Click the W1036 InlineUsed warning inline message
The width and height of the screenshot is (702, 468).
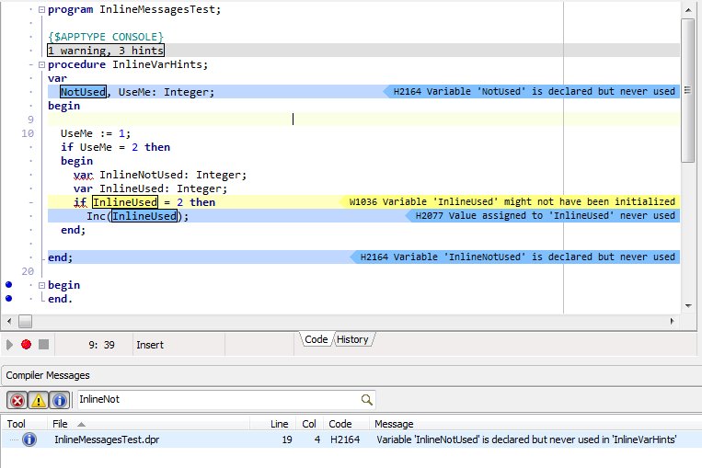pos(512,201)
